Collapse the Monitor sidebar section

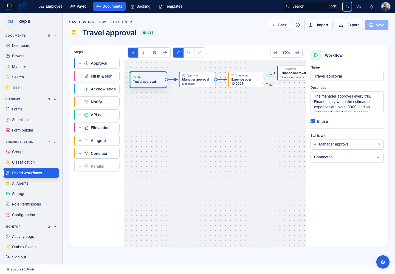[x=55, y=227]
